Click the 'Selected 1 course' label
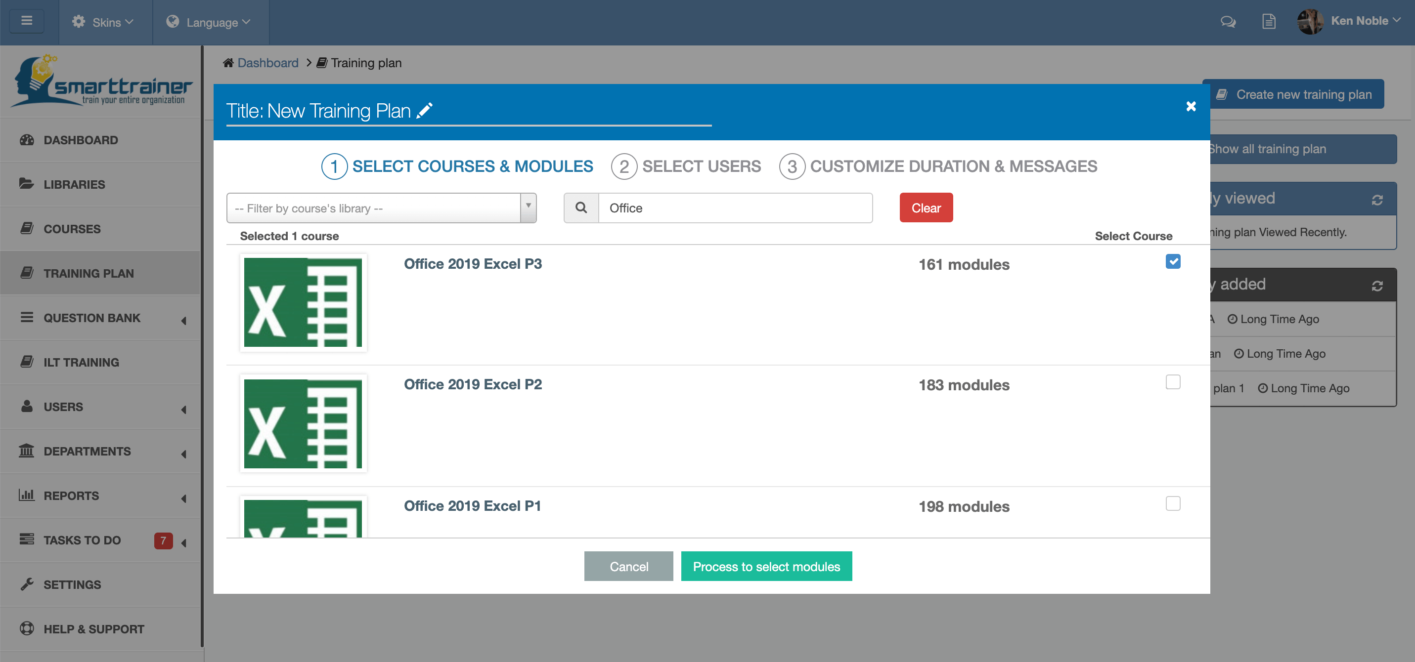The width and height of the screenshot is (1415, 662). 290,236
